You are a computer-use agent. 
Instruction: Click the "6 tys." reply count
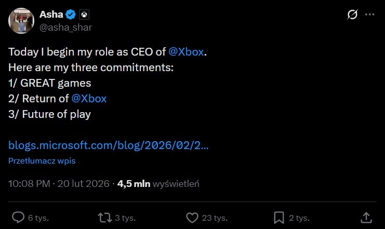38,218
